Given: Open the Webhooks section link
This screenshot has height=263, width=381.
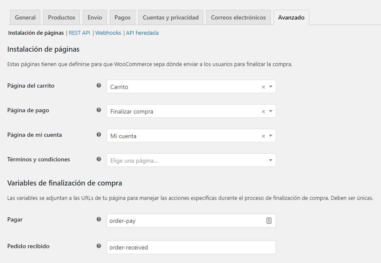Looking at the screenshot, I should point(108,33).
